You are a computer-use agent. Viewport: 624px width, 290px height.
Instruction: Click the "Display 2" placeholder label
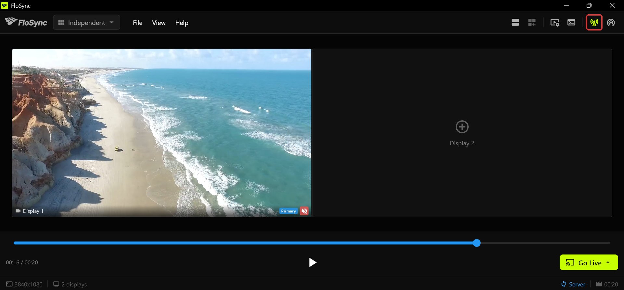(x=462, y=143)
